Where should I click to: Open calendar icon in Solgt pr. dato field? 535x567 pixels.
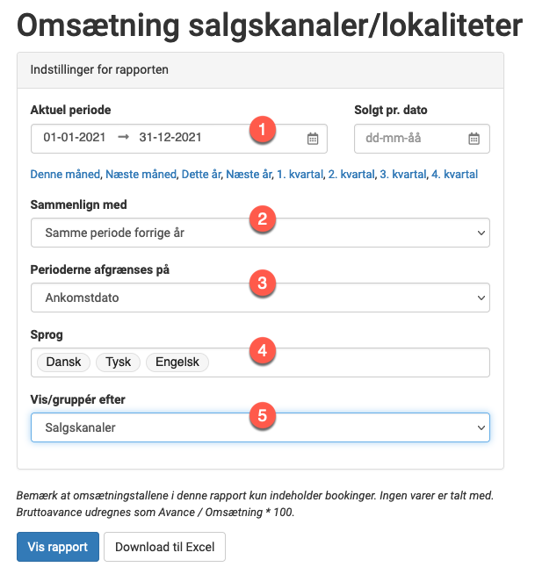[x=474, y=139]
